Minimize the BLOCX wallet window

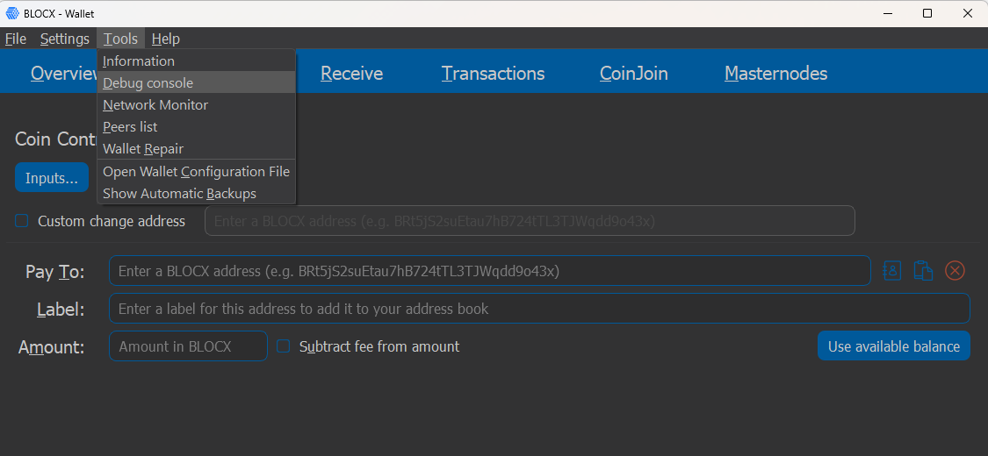click(x=887, y=13)
